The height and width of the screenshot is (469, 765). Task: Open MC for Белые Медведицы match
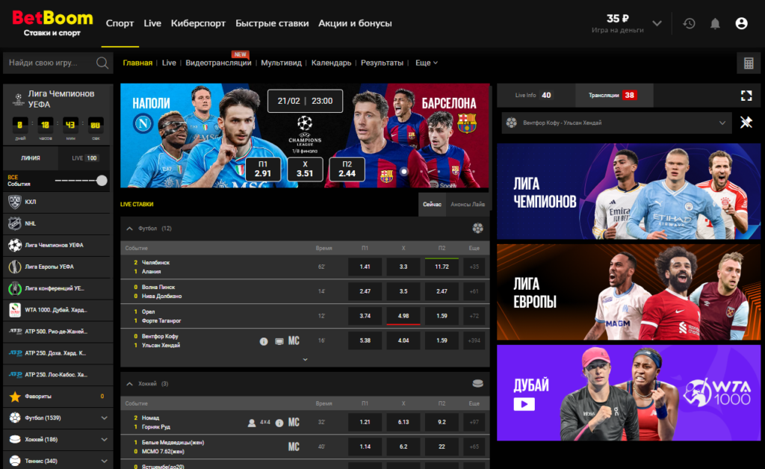294,447
